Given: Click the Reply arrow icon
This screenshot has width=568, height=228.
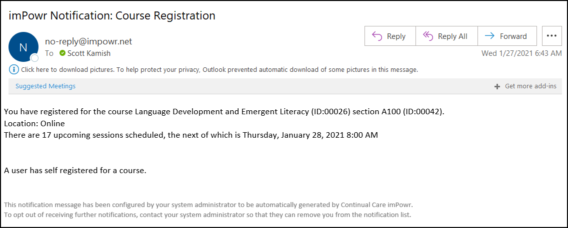Looking at the screenshot, I should click(377, 36).
